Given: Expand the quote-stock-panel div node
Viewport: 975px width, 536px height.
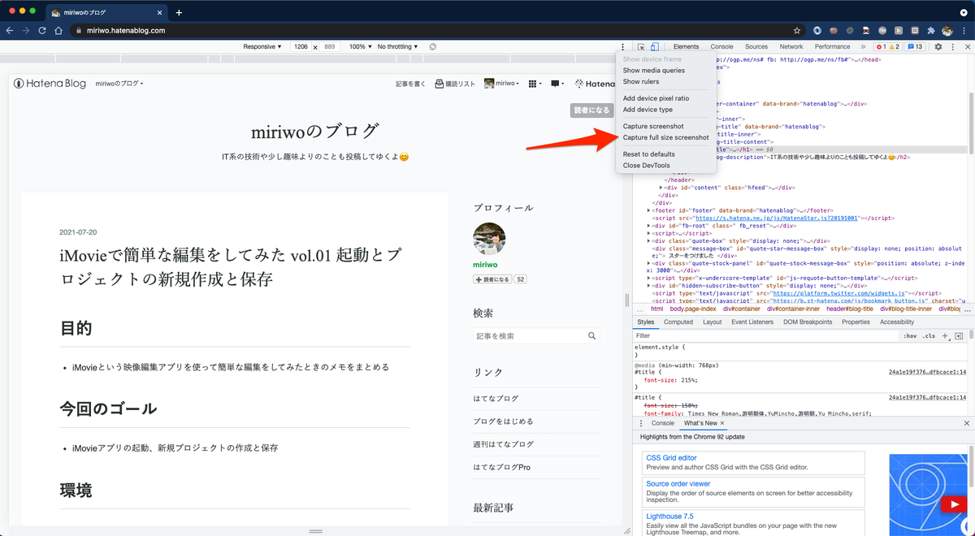Looking at the screenshot, I should pyautogui.click(x=650, y=263).
